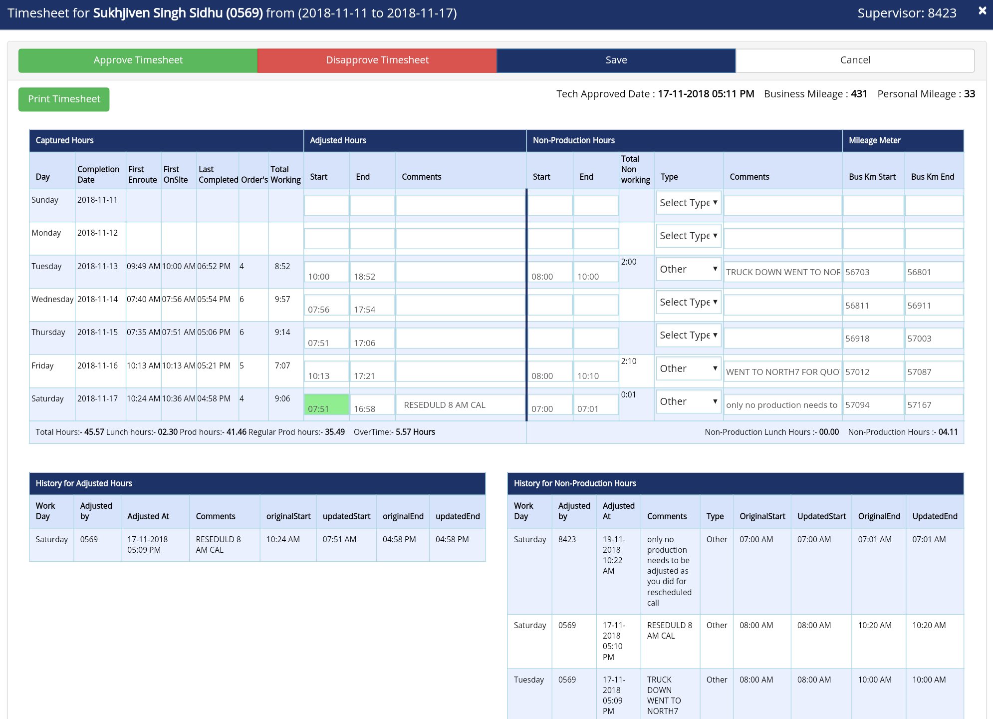This screenshot has width=993, height=719.
Task: Open Thursday's Select Type dropdown
Action: pos(688,335)
